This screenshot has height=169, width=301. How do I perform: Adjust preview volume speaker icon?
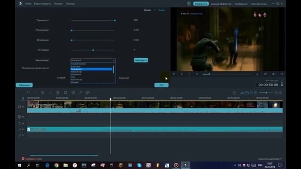tap(274, 74)
